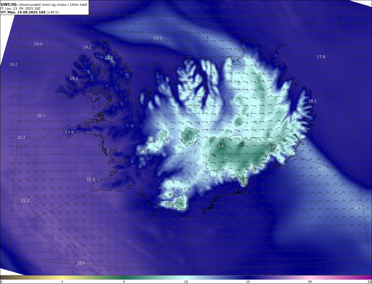Click the valid time 'VT: Mán. 15.09.2025 10Z'

pos(23,12)
